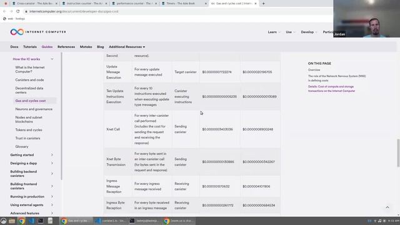Switch to the Cross-canister Azle Book tab
This screenshot has height=225, width=400.
tap(34, 4)
